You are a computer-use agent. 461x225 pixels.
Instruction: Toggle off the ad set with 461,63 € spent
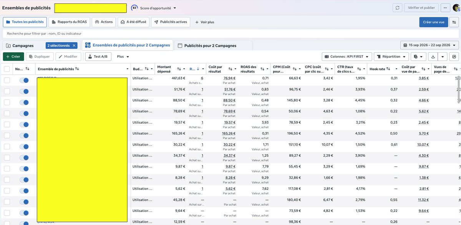point(24,80)
